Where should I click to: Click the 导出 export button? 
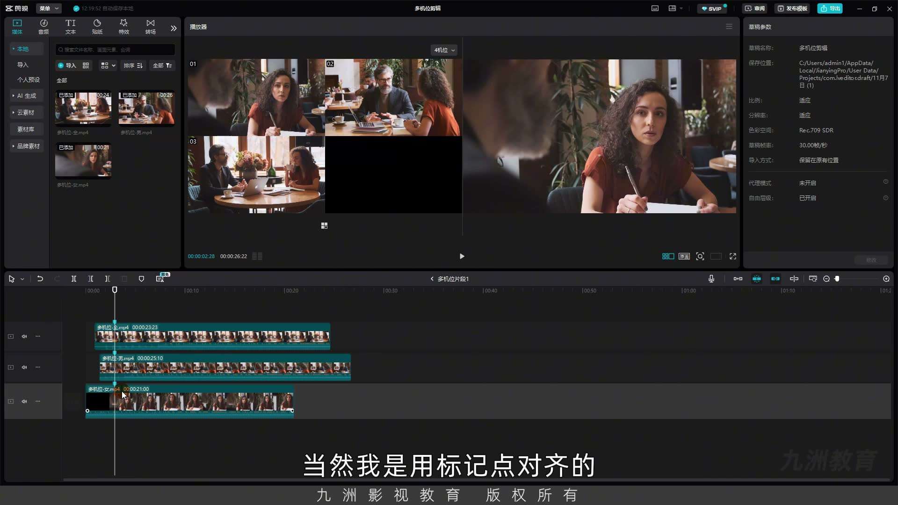coord(830,8)
